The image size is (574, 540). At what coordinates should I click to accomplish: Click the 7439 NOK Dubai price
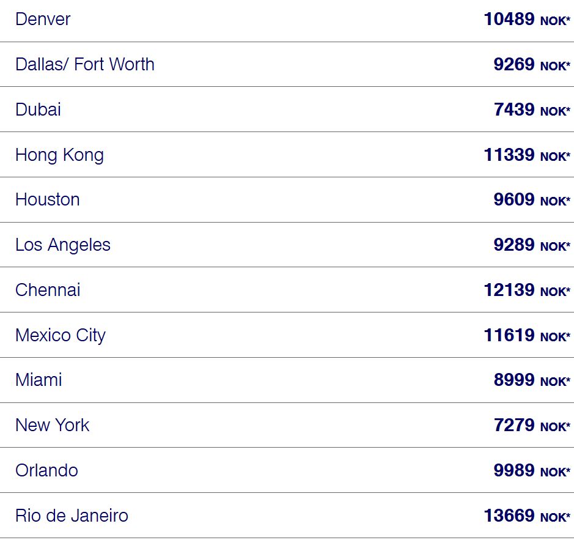pyautogui.click(x=532, y=109)
